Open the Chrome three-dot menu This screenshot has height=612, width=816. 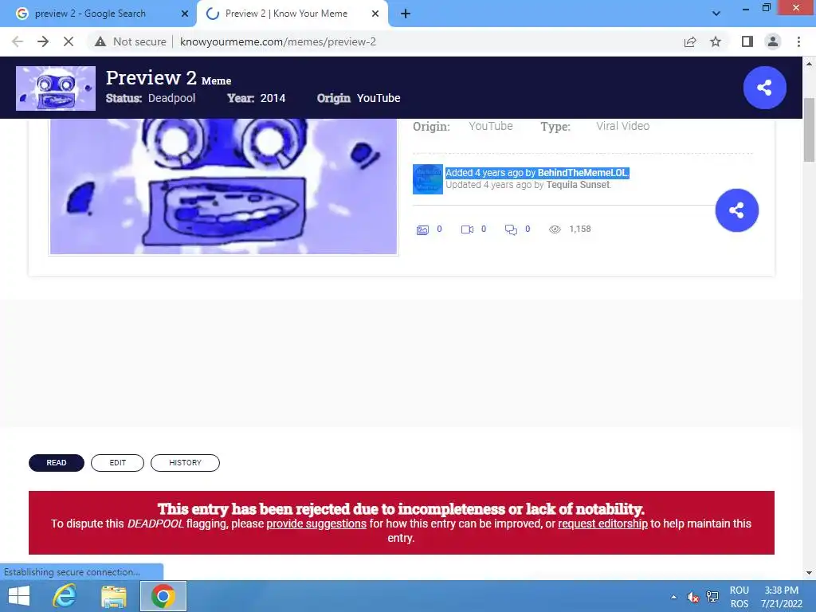(798, 41)
